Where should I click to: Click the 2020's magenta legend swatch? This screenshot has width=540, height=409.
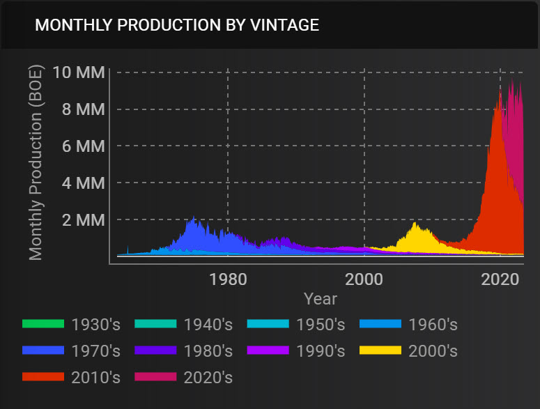(x=155, y=377)
